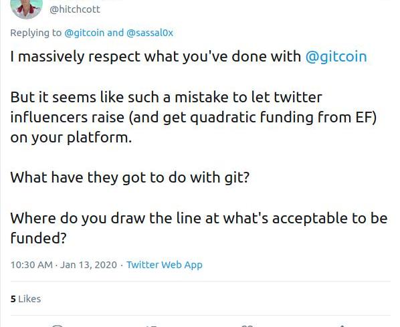This screenshot has width=400, height=327.
Task: Follow the @gitcoin mention in tweet body
Action: point(336,56)
